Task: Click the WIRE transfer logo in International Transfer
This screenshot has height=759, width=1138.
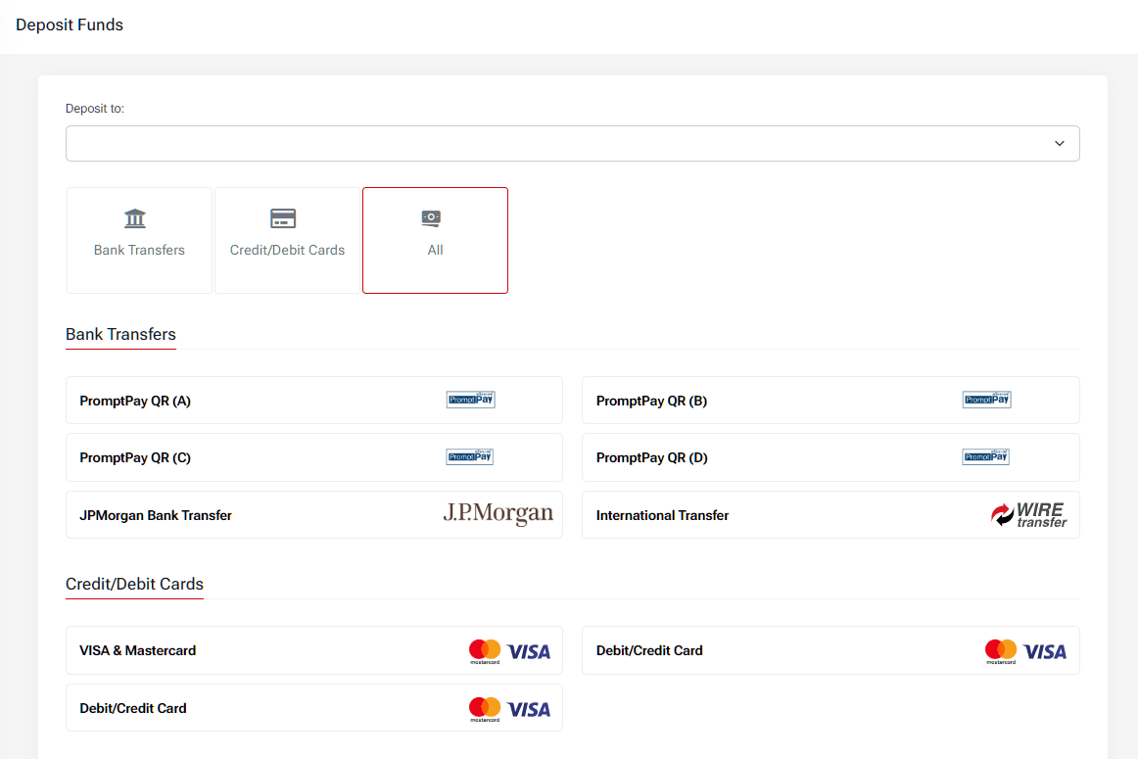Action: (1029, 514)
